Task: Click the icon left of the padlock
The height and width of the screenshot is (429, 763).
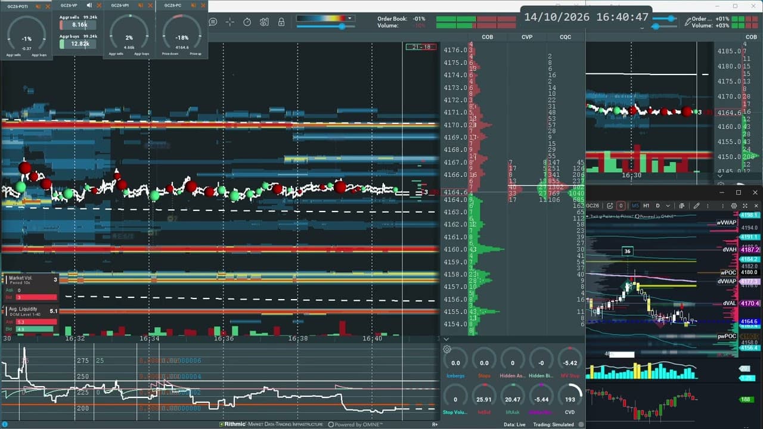Action: 265,22
